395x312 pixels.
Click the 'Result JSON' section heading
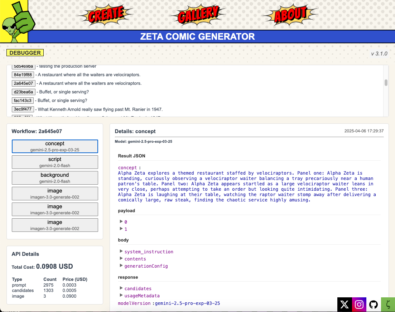[132, 156]
